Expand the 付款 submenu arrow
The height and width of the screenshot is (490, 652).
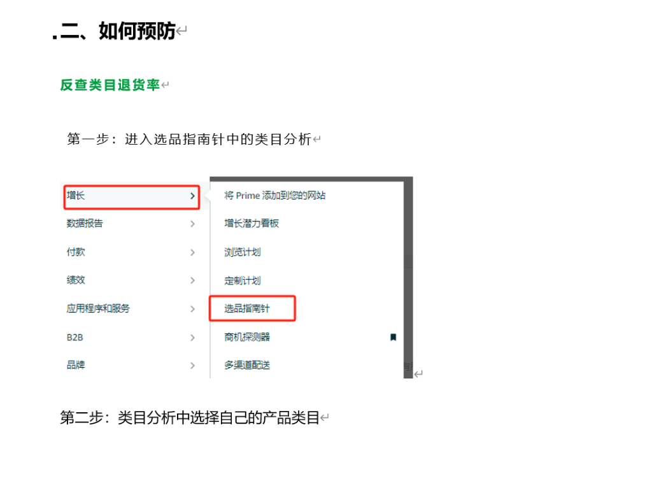point(192,252)
